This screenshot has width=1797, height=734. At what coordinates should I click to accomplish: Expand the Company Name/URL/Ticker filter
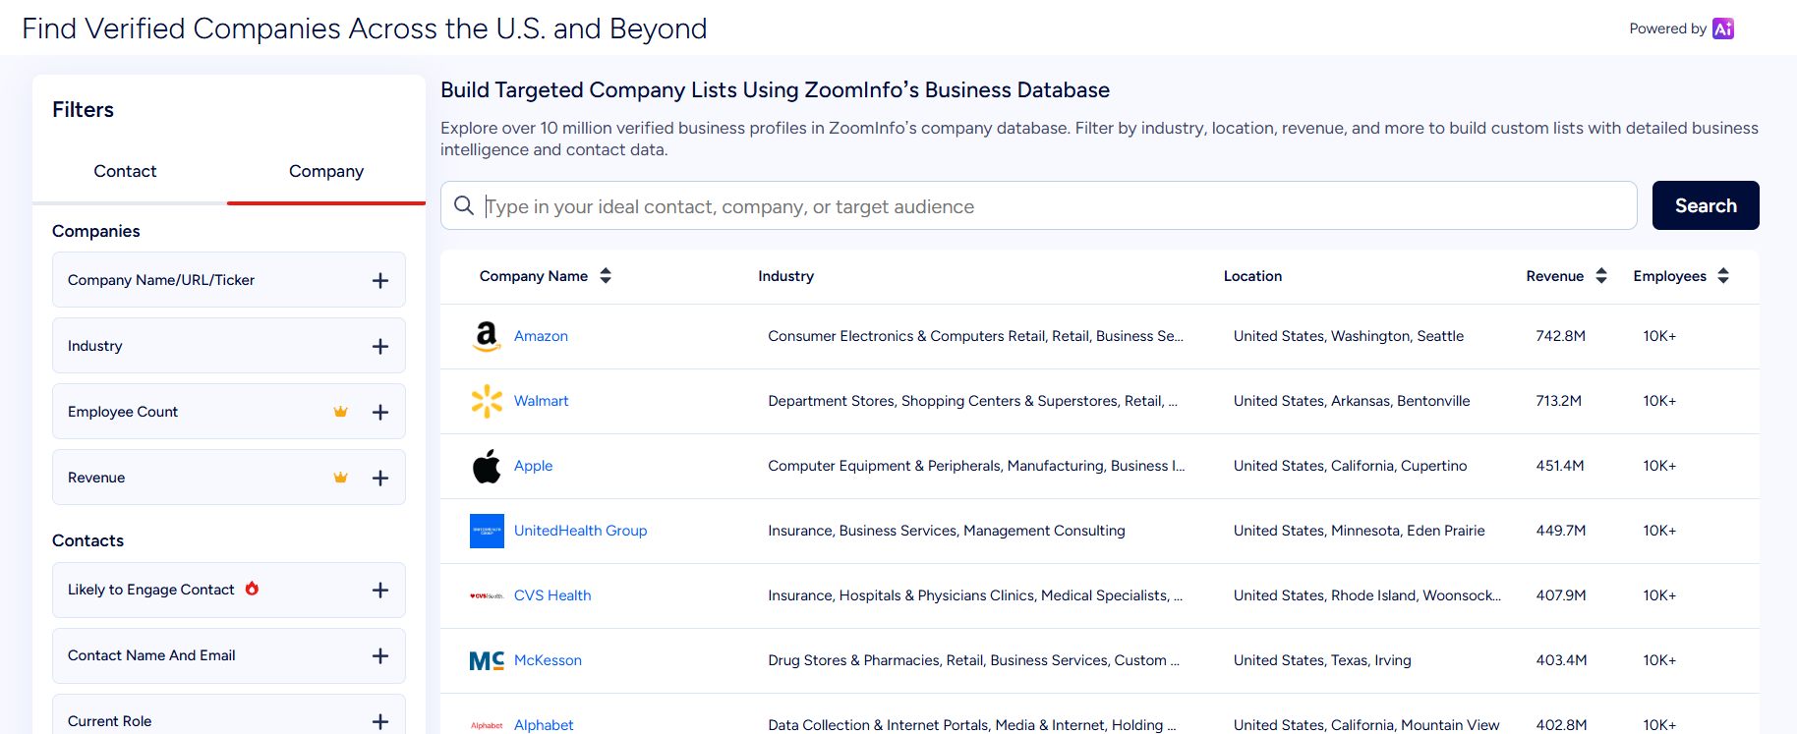pos(380,280)
